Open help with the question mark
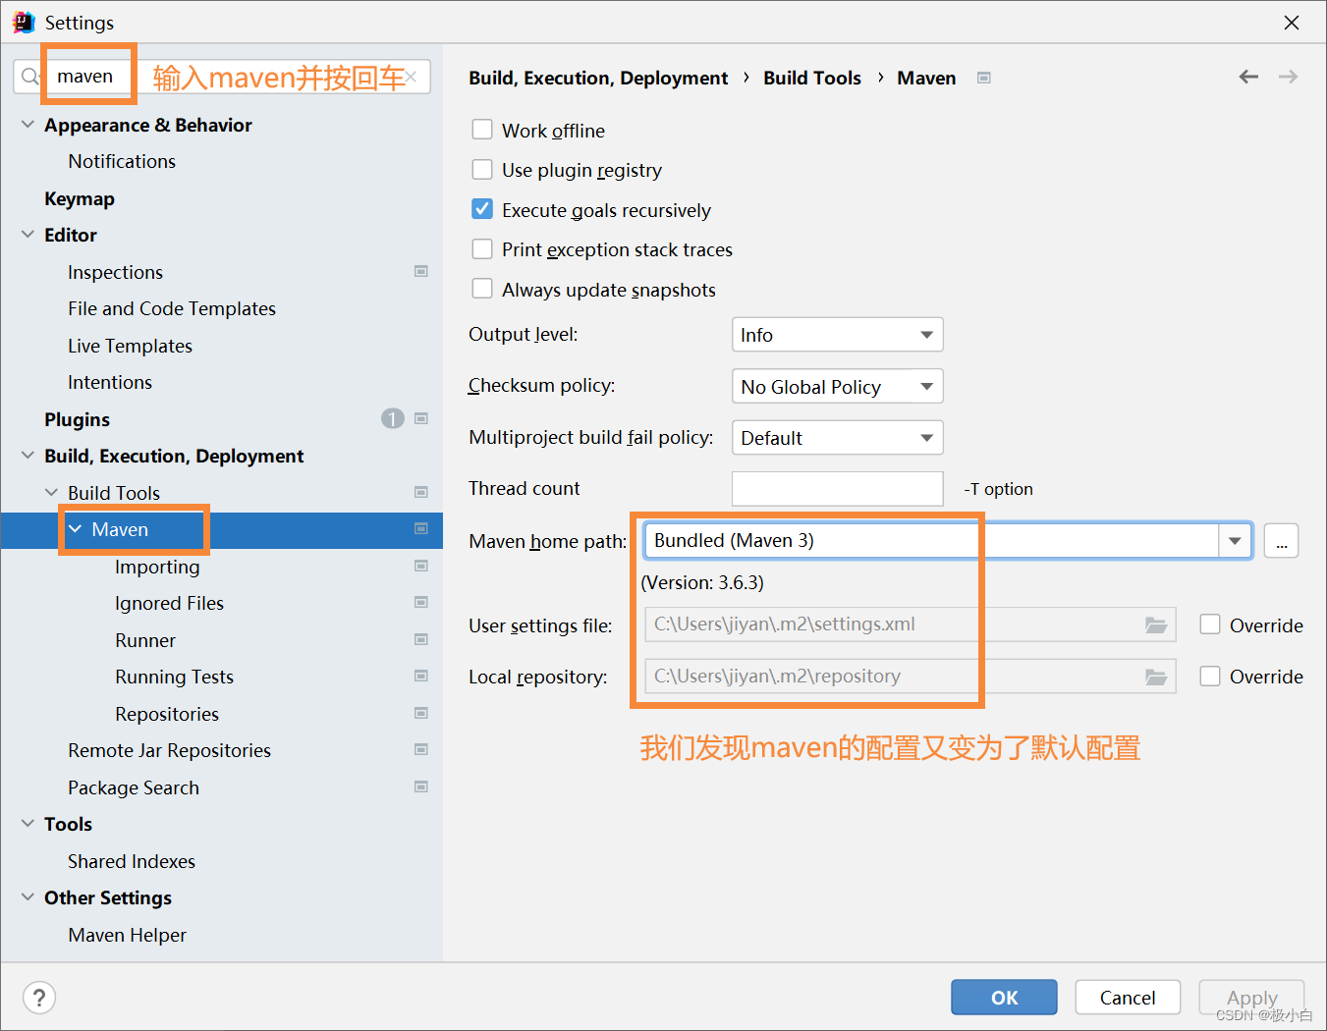 click(38, 998)
